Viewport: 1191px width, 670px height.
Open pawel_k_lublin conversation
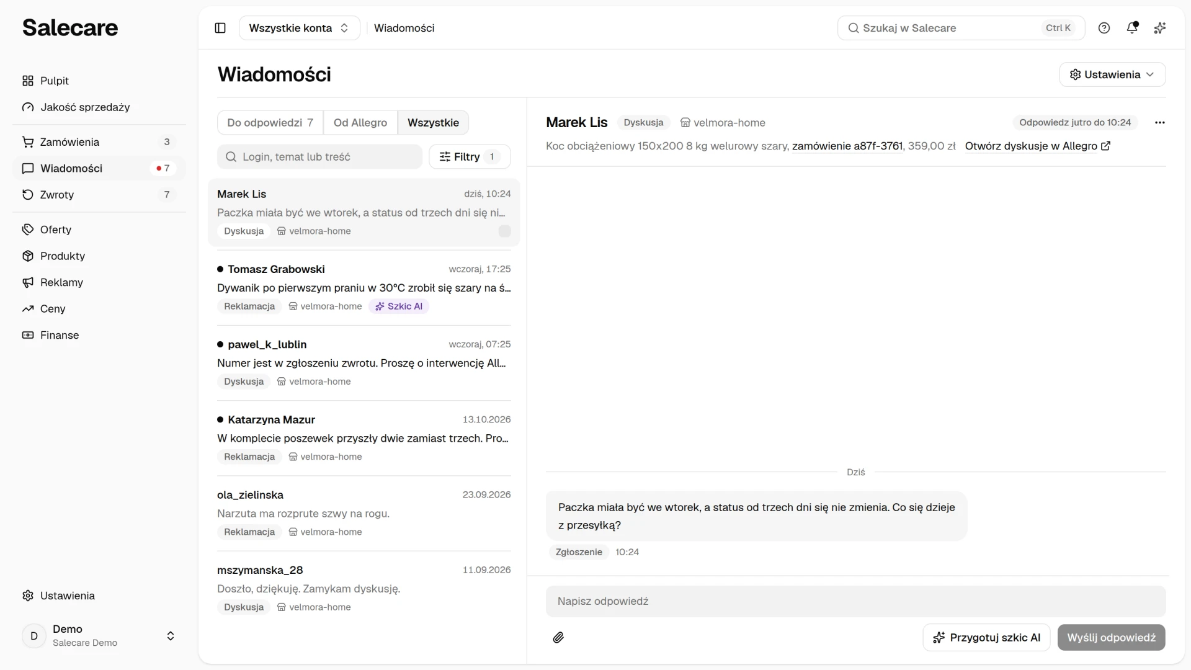point(364,362)
